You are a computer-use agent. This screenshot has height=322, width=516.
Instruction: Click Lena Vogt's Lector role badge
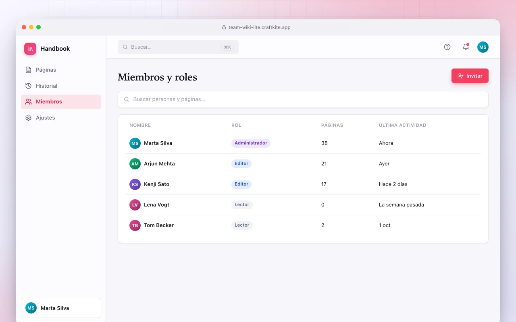point(242,205)
